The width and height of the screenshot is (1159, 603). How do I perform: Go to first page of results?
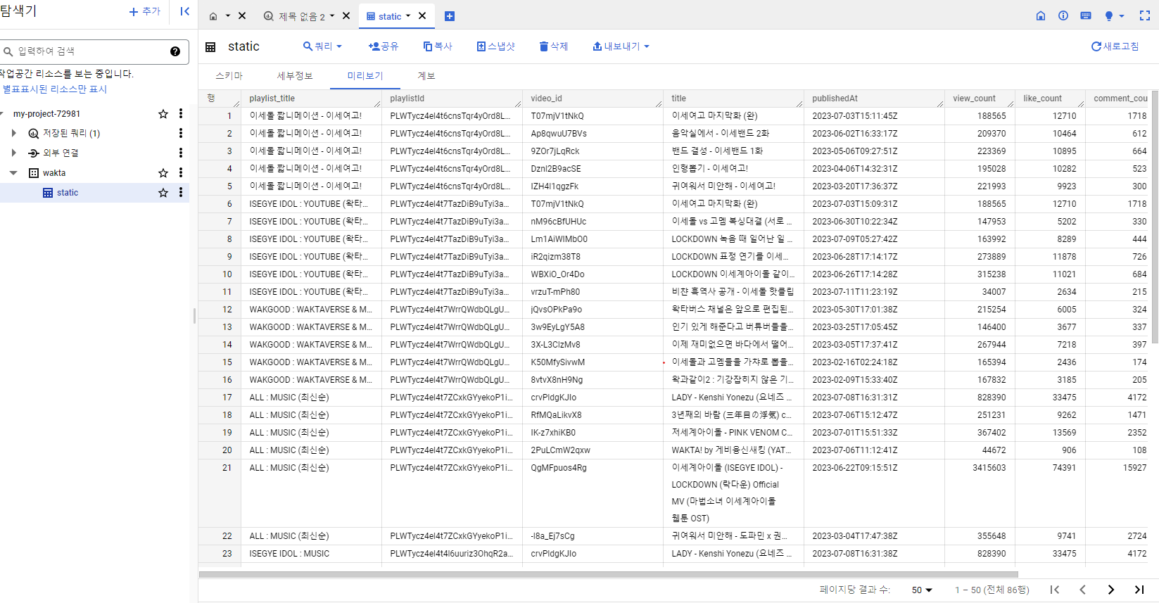coord(1054,590)
